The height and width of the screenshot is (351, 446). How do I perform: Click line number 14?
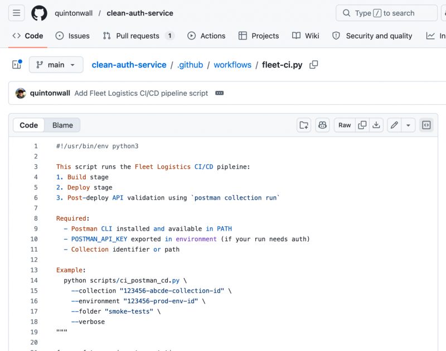(34, 280)
